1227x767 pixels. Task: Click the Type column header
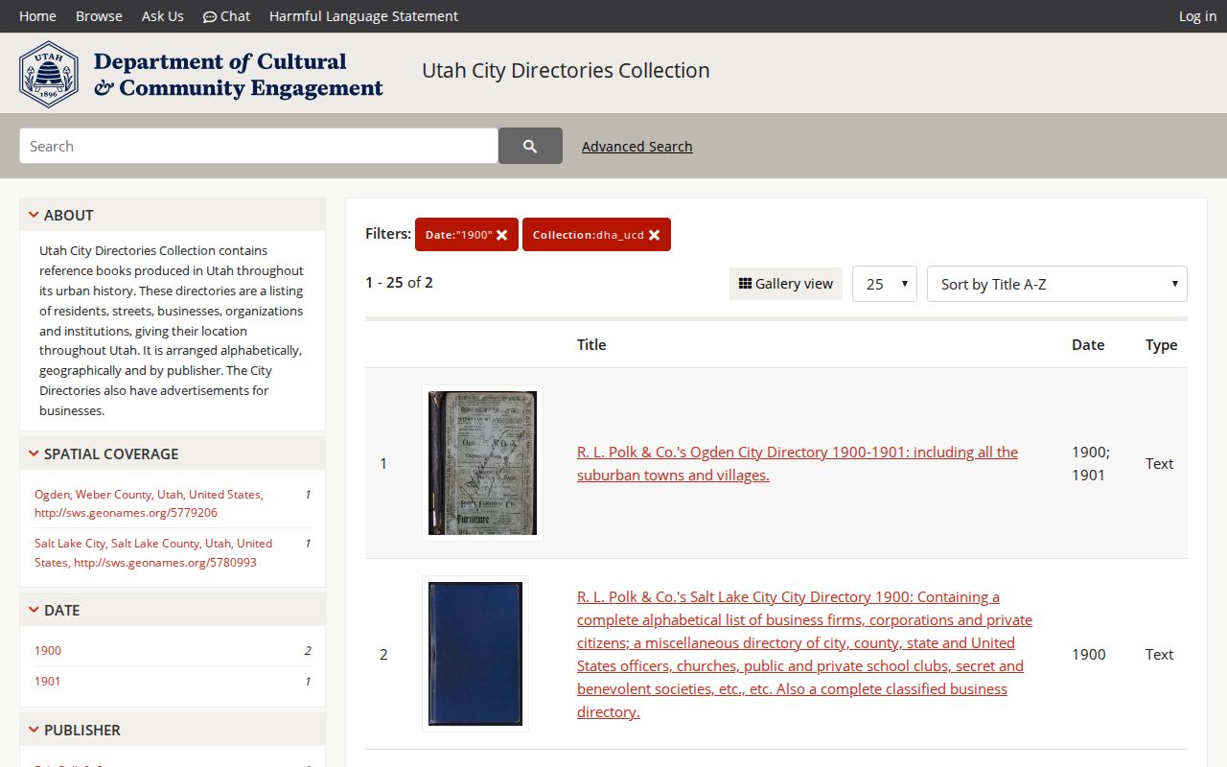[x=1161, y=344]
